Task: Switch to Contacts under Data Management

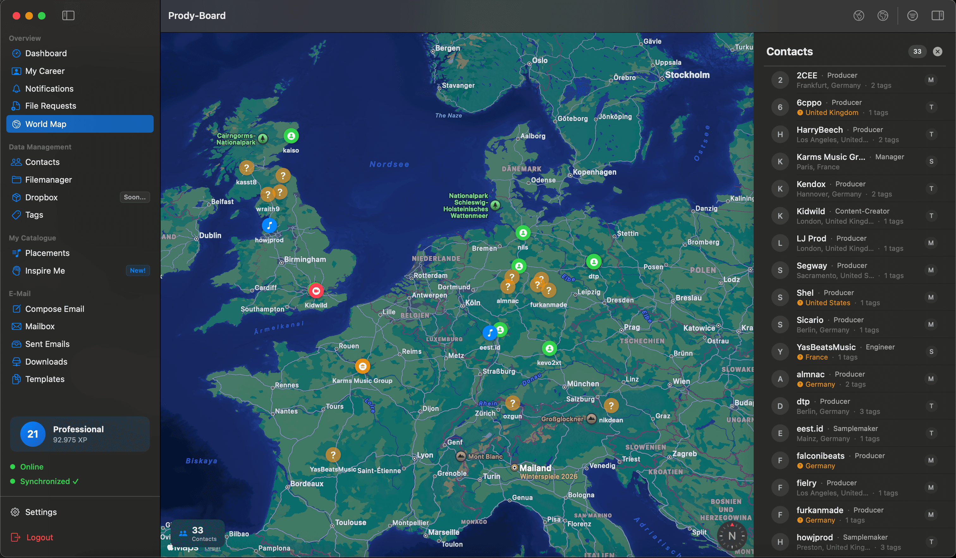Action: point(42,162)
